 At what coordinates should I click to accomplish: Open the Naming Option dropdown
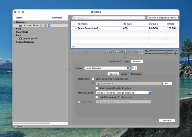(124, 93)
